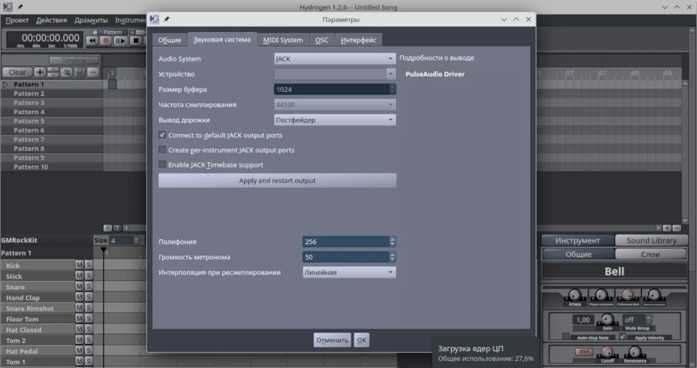Screen dimensions: 697x368
Task: Click the Mute Group spinner showing off
Action: click(637, 320)
